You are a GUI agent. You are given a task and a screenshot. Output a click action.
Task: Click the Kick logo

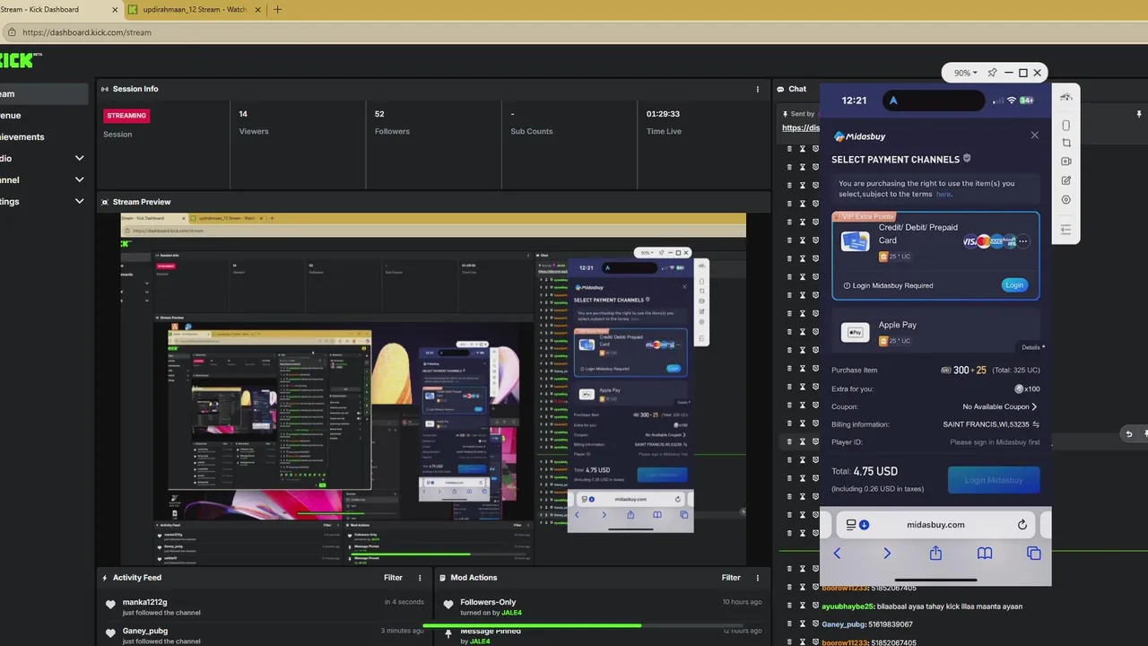point(21,60)
